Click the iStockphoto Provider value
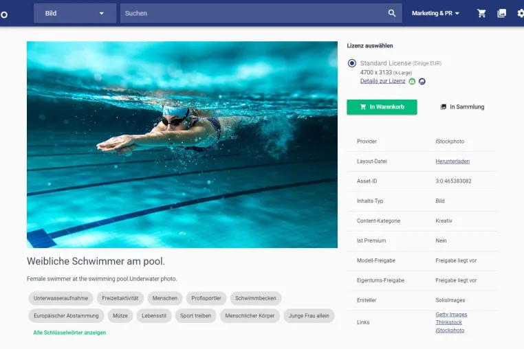This screenshot has height=349, width=524. 450,142
